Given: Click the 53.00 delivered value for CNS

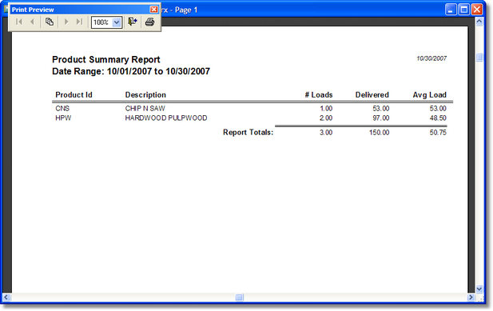Looking at the screenshot, I should 381,109.
